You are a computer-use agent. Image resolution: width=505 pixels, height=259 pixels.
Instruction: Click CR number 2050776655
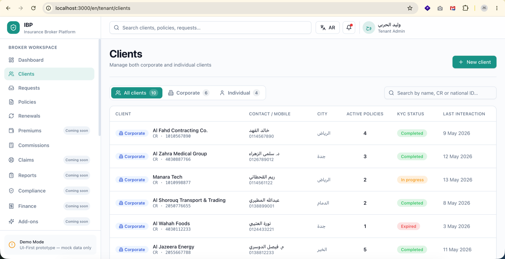click(x=178, y=206)
